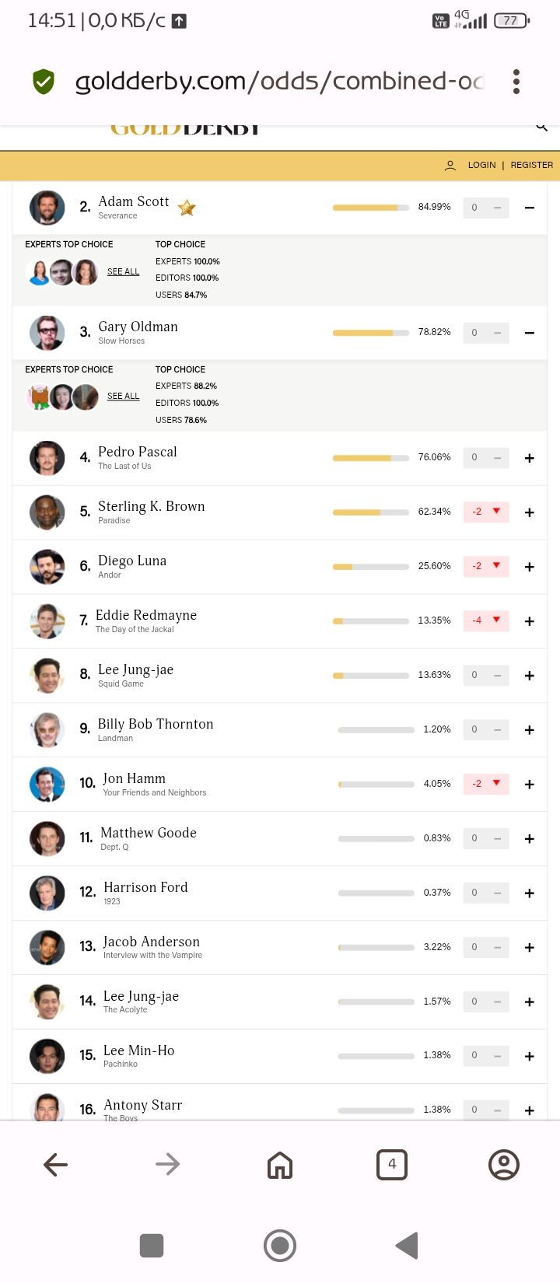Expand Pedro Pascal row with plus

click(x=530, y=458)
